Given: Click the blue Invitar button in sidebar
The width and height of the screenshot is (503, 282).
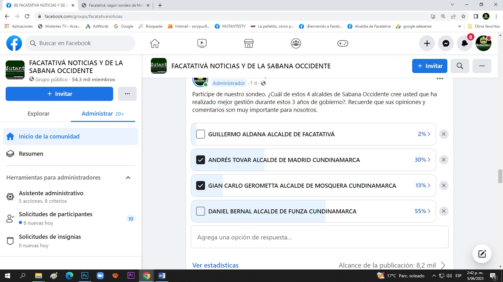Looking at the screenshot, I should (x=59, y=94).
